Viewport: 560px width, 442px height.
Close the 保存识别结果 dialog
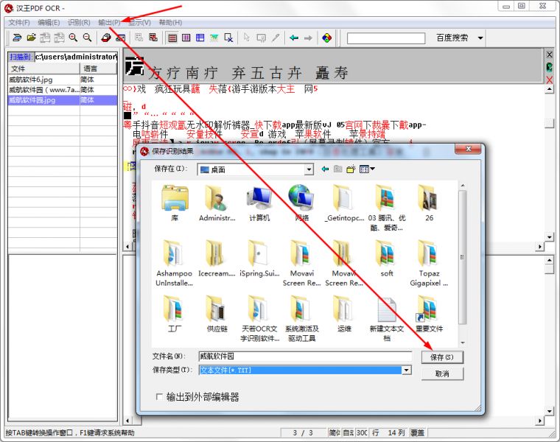(x=469, y=149)
